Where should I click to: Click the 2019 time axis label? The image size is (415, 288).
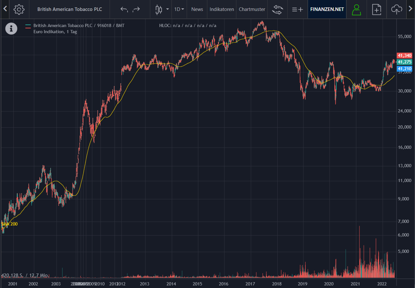click(x=302, y=284)
